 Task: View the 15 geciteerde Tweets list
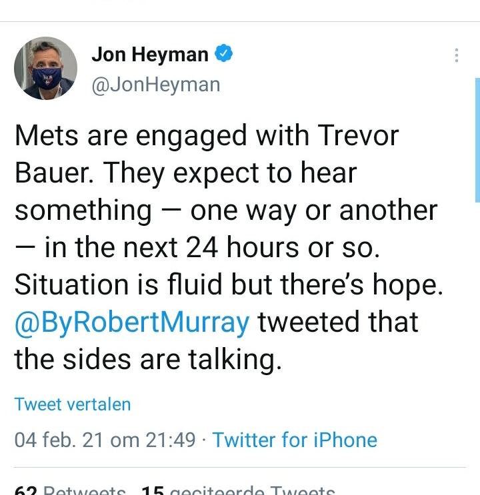click(x=237, y=492)
